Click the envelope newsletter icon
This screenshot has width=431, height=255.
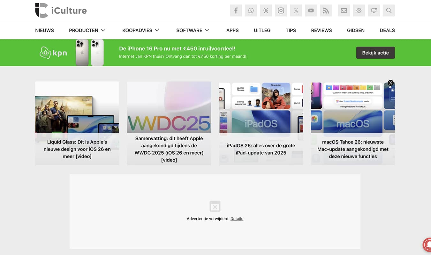click(x=344, y=11)
